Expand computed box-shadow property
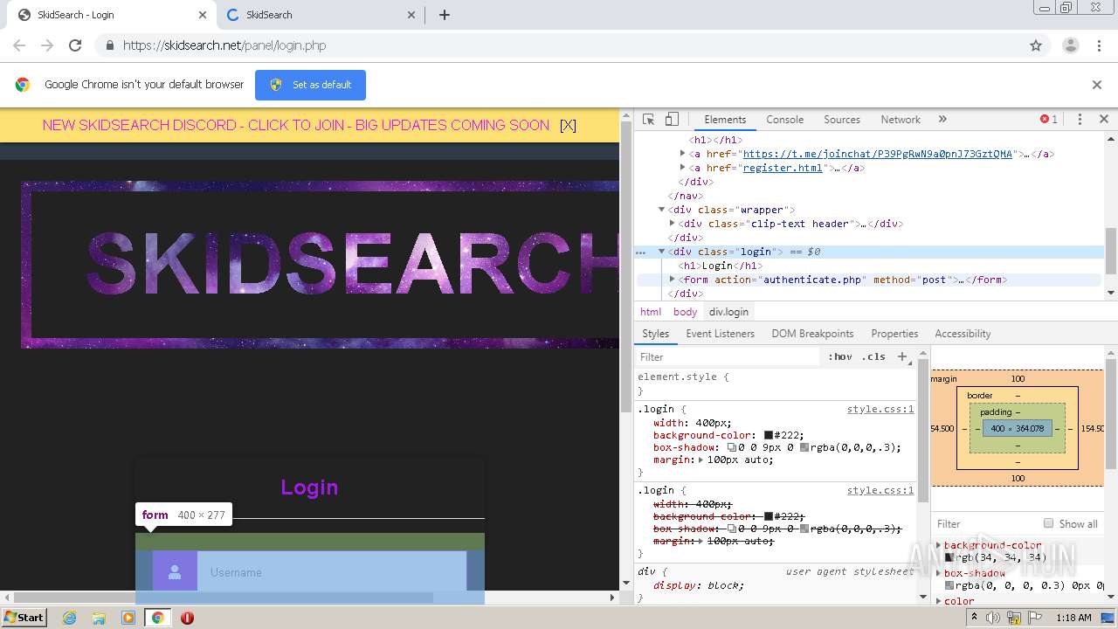1118x629 pixels. 939,573
